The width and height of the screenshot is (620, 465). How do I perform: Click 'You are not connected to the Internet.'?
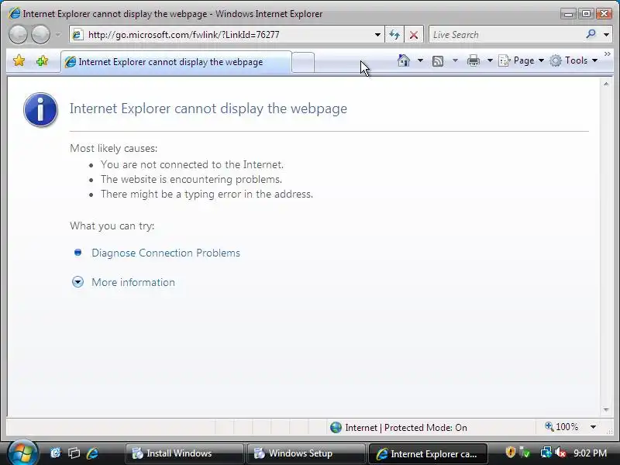[192, 164]
